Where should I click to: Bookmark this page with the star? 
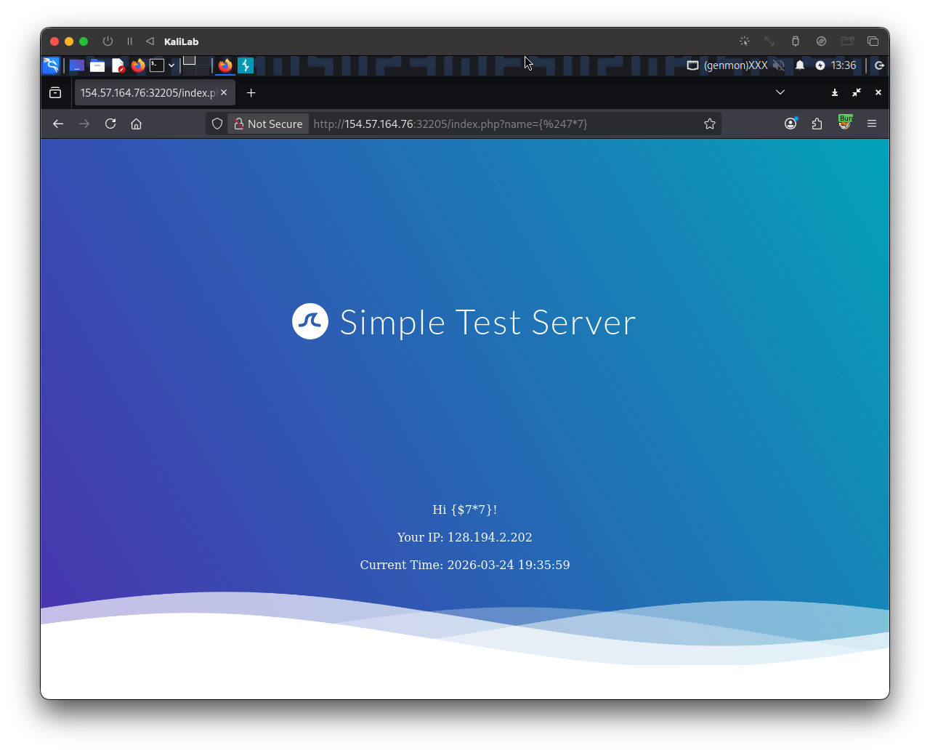click(709, 124)
